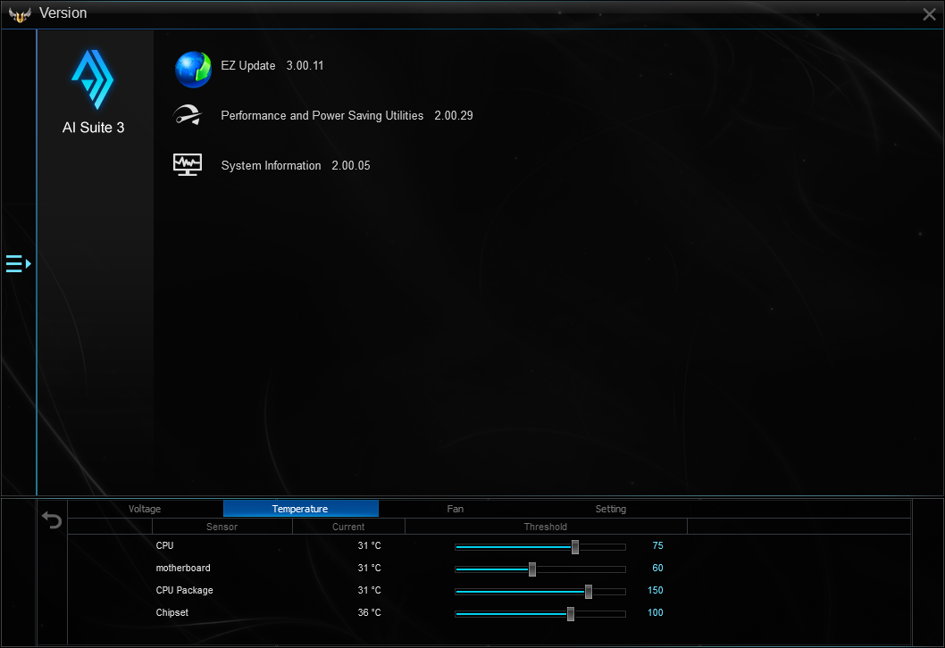Image resolution: width=945 pixels, height=648 pixels.
Task: Click the CPU Package threshold value 150
Action: [655, 590]
